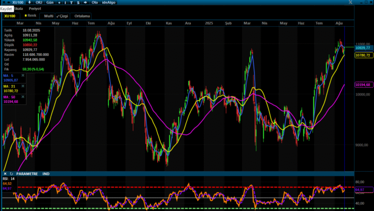Viewport: 374px width, 211px height.
Task: Click the Kas month label on time axis
Action: pos(169,23)
